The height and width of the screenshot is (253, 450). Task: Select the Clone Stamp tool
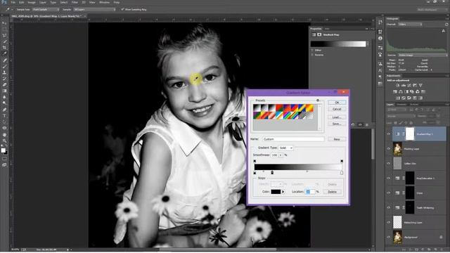pyautogui.click(x=4, y=72)
